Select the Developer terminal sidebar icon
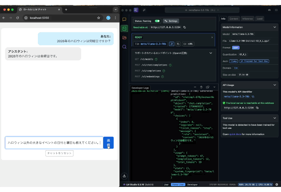 [x=124, y=28]
